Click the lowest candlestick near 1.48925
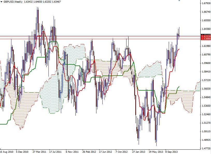The image size is (211, 154). click(156, 144)
